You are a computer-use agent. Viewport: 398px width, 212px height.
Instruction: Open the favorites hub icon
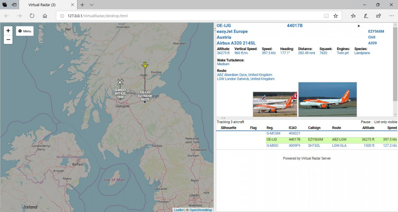(x=353, y=16)
